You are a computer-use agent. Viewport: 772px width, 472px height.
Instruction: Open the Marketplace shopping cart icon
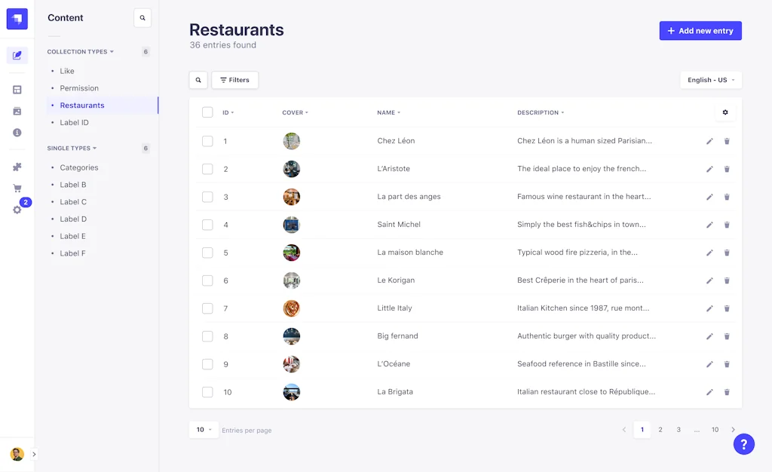(17, 187)
